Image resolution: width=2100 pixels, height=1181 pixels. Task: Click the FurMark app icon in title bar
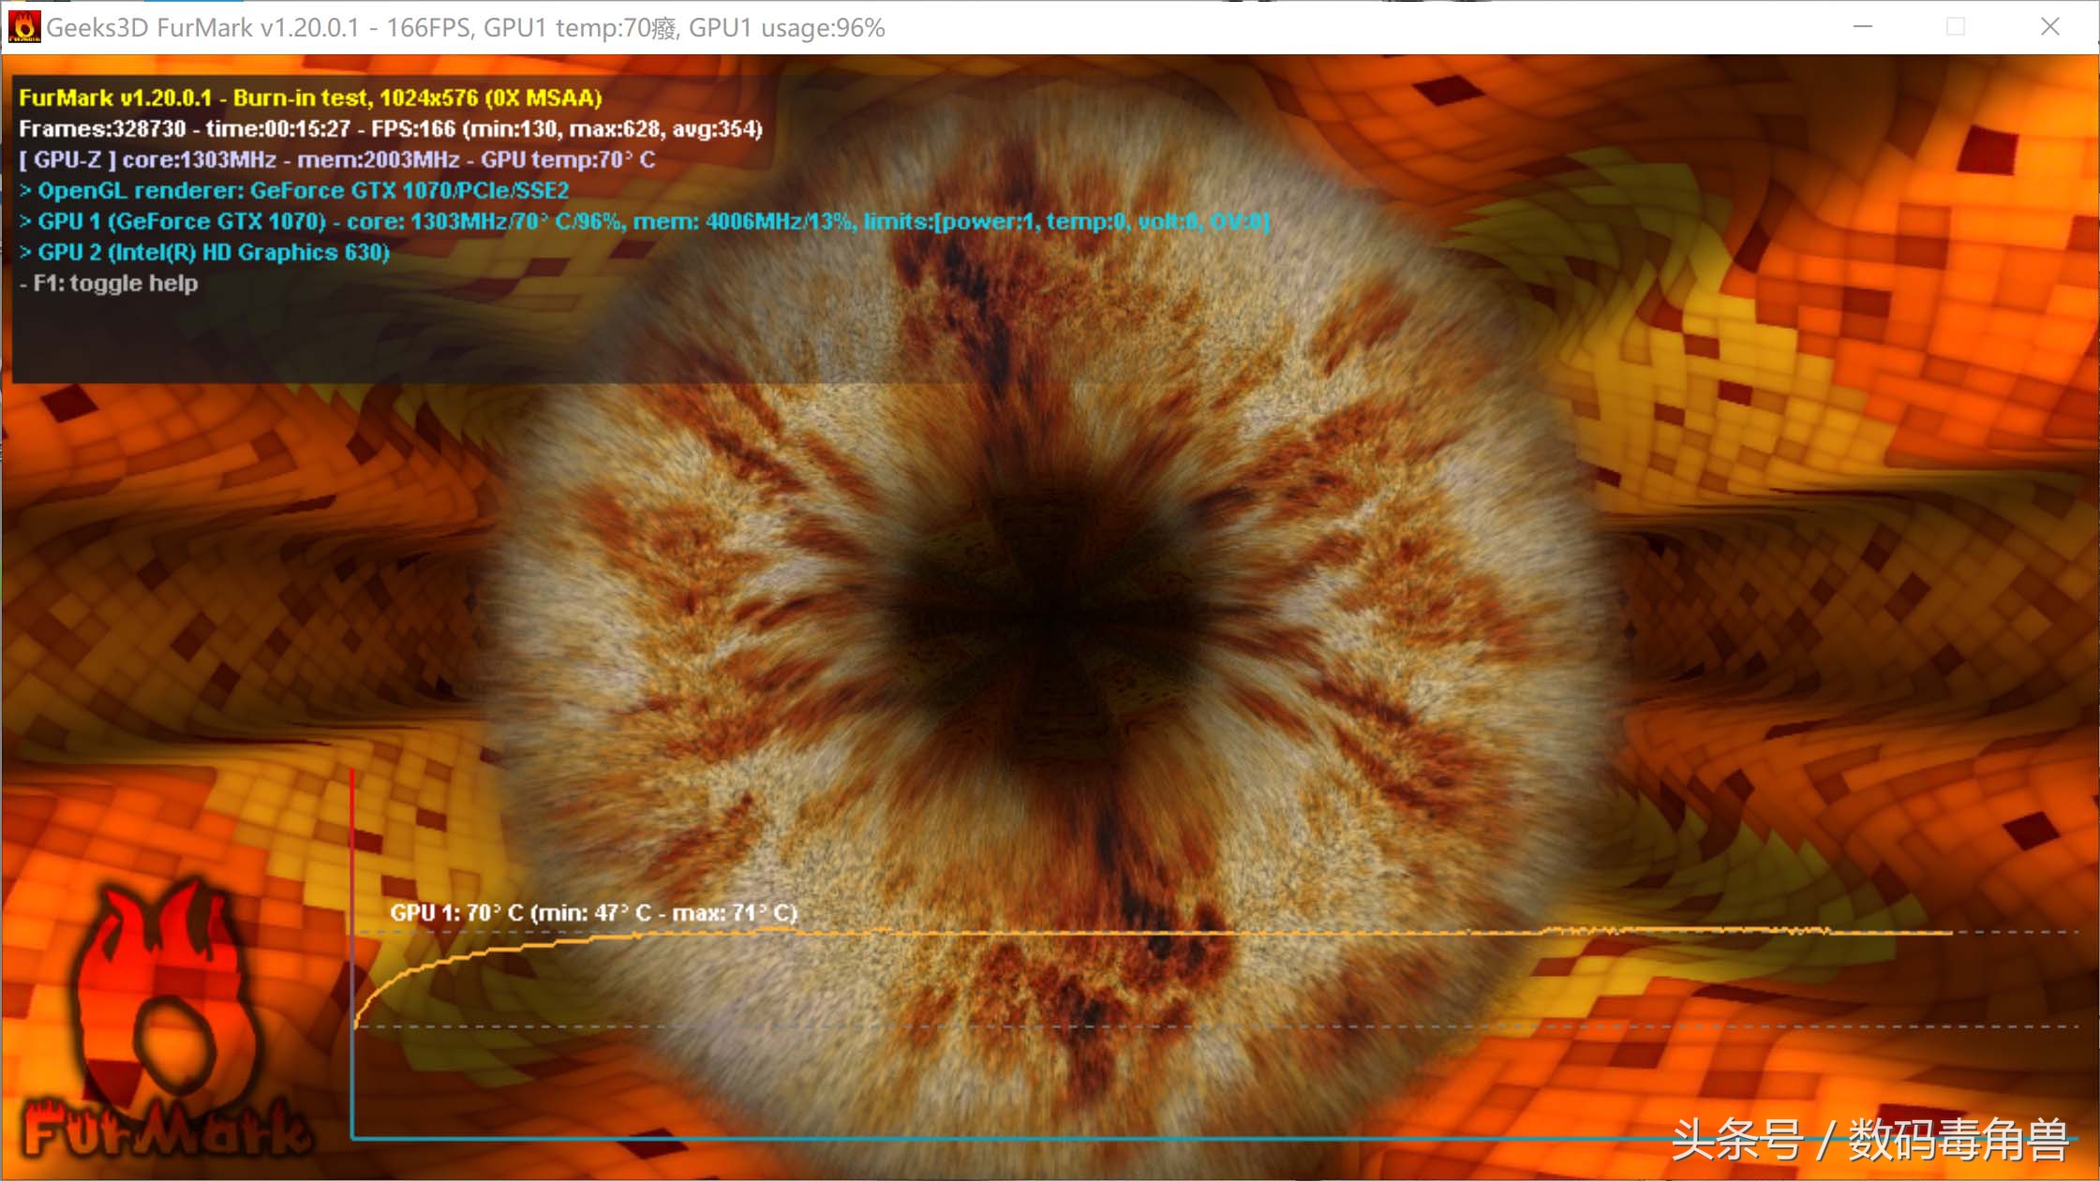23,27
